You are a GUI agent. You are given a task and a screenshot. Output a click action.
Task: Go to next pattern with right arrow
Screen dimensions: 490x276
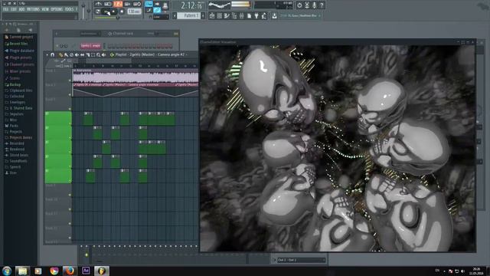pos(203,15)
